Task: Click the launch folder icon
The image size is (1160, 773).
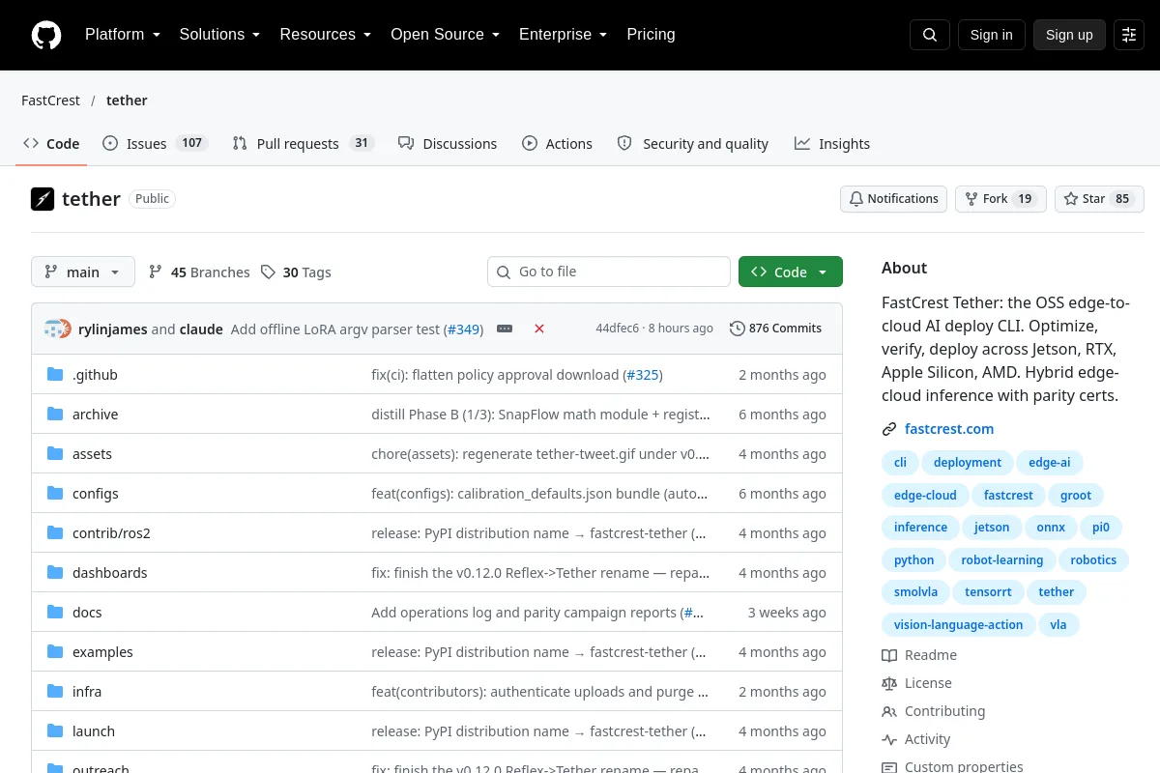Action: pyautogui.click(x=55, y=731)
